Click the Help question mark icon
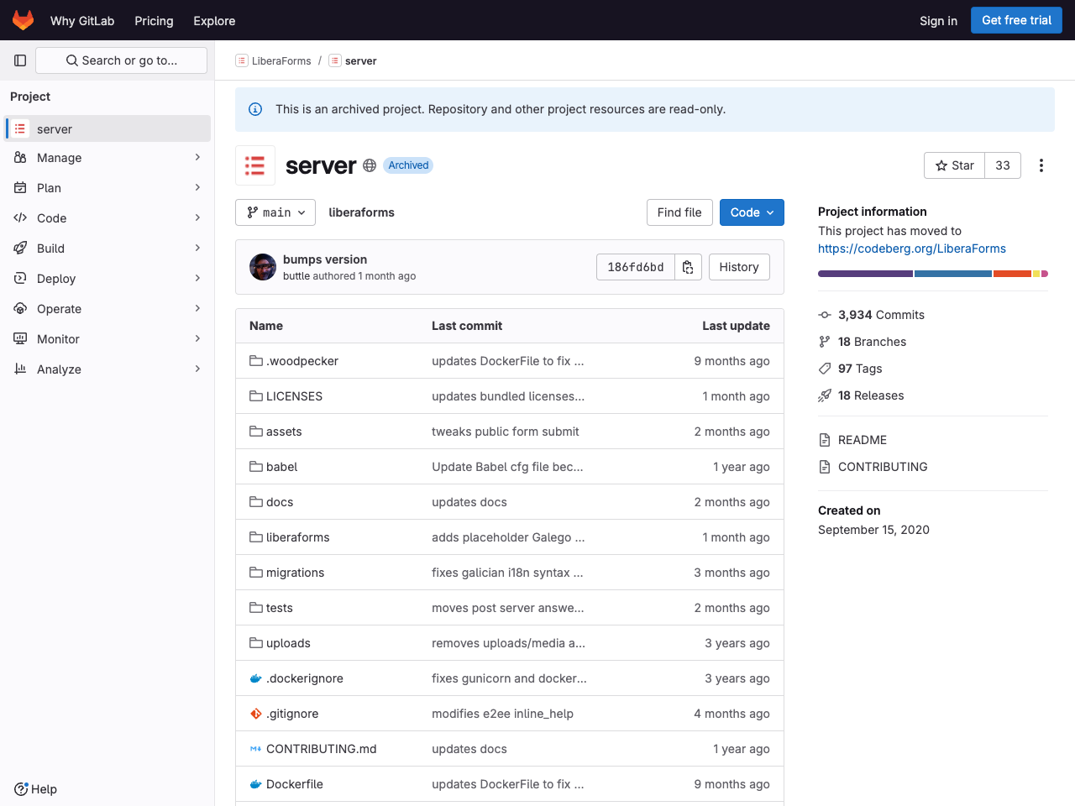The width and height of the screenshot is (1075, 806). coord(21,789)
